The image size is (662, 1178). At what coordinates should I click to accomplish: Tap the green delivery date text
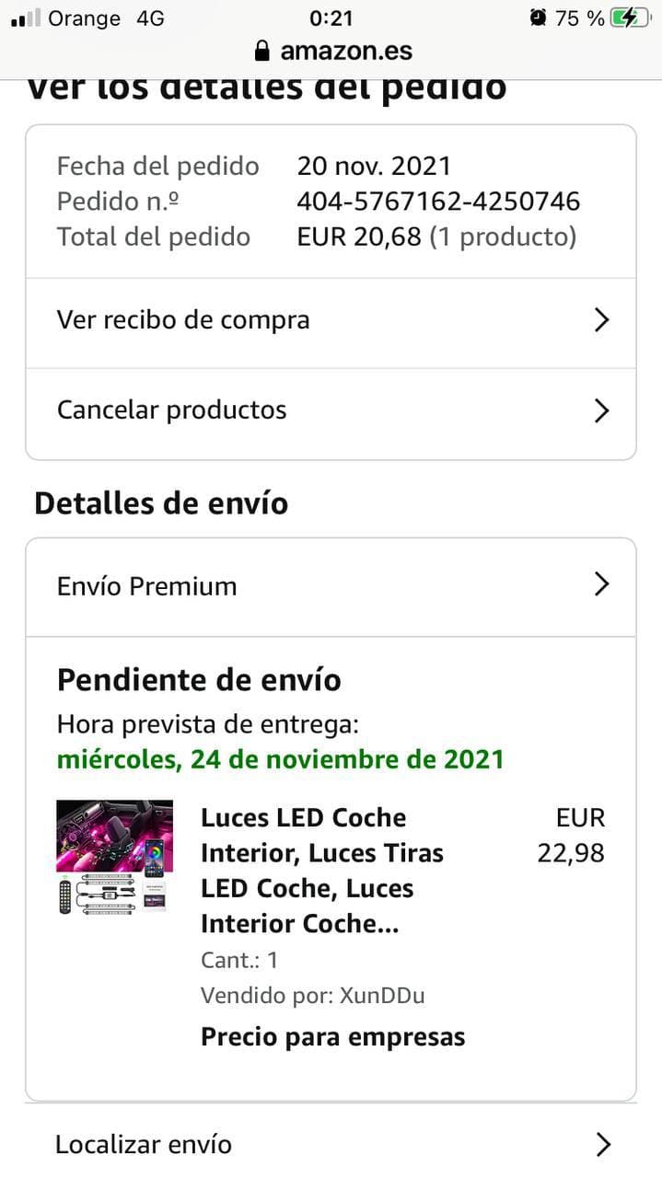coord(281,759)
